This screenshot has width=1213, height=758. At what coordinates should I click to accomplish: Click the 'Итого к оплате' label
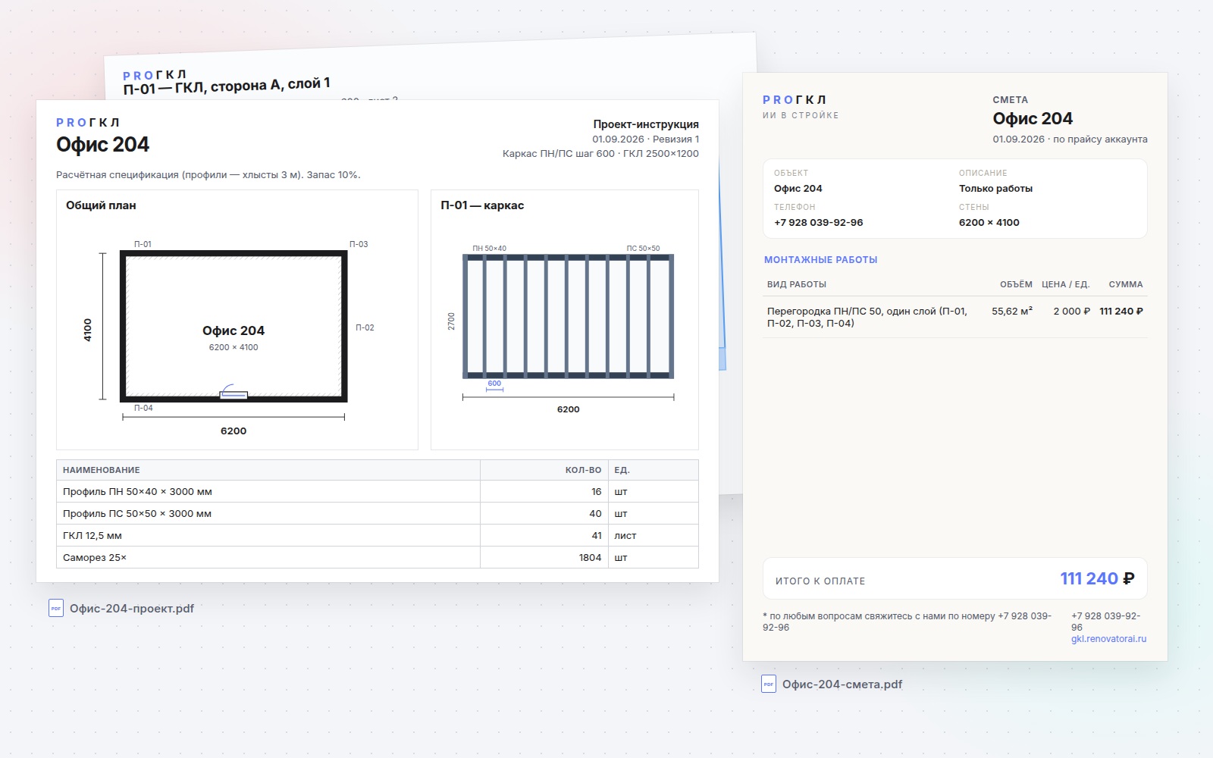[820, 581]
